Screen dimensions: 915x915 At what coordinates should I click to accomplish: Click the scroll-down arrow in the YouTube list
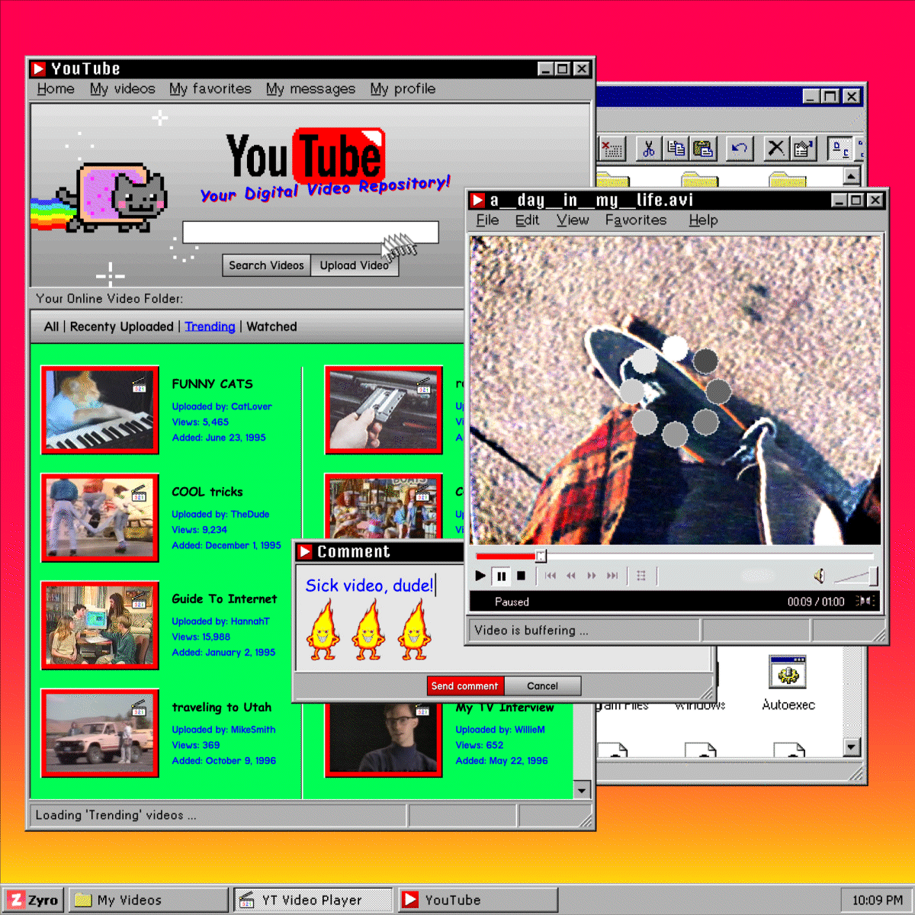point(582,790)
